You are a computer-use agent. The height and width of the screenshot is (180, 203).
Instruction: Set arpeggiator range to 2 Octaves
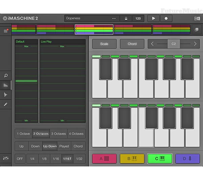41,133
